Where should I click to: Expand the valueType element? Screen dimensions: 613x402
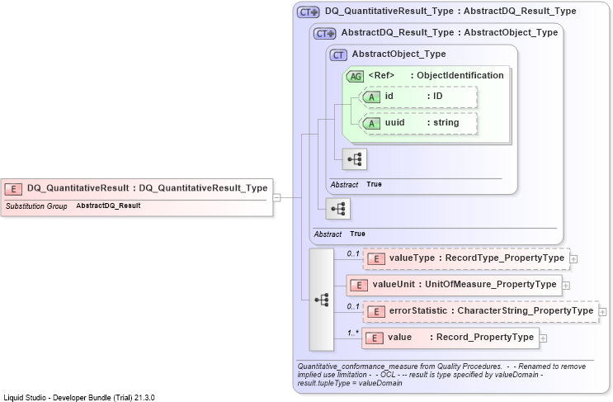coord(573,259)
